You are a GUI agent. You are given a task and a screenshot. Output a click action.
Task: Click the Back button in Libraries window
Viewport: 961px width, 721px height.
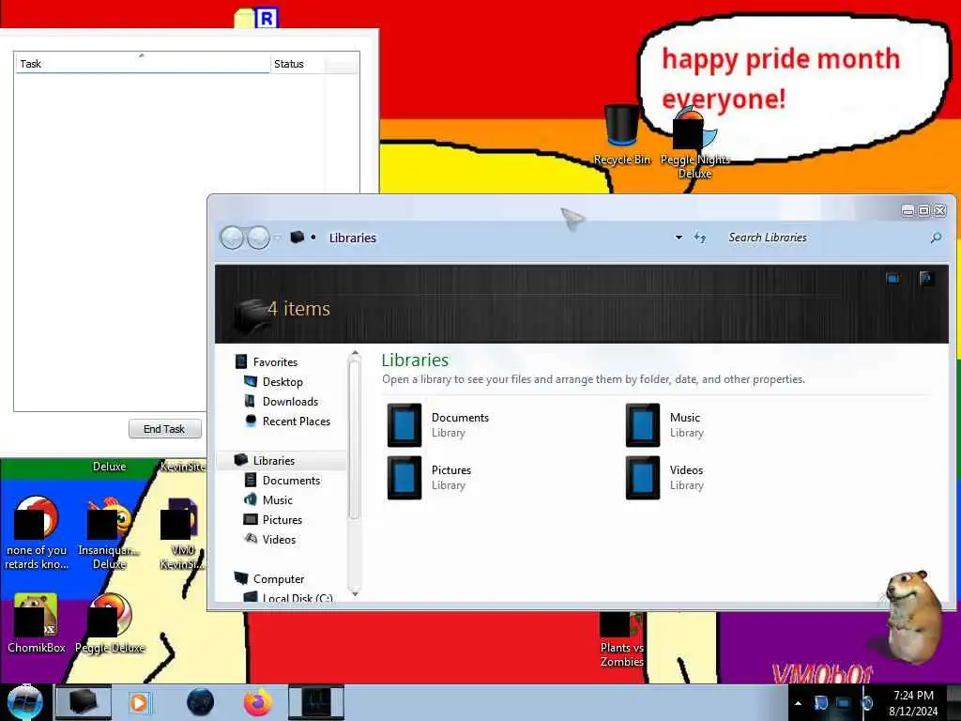[233, 238]
